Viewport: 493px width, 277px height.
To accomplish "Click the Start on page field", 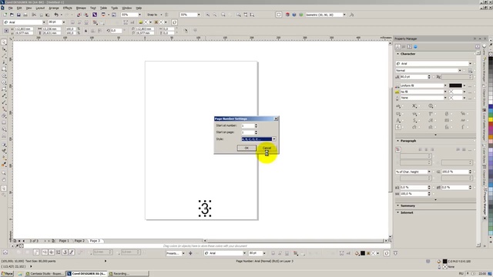I will pos(248,132).
